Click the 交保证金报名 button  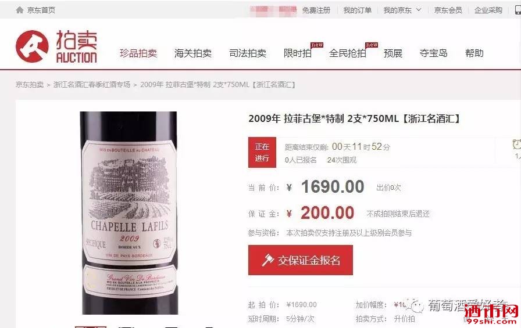tap(301, 260)
